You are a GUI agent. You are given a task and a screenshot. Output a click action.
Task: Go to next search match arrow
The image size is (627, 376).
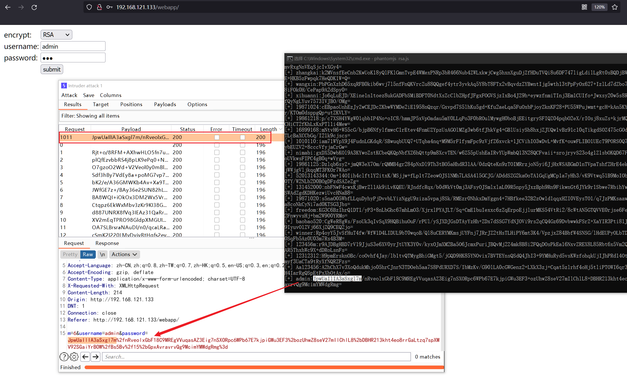coord(96,357)
